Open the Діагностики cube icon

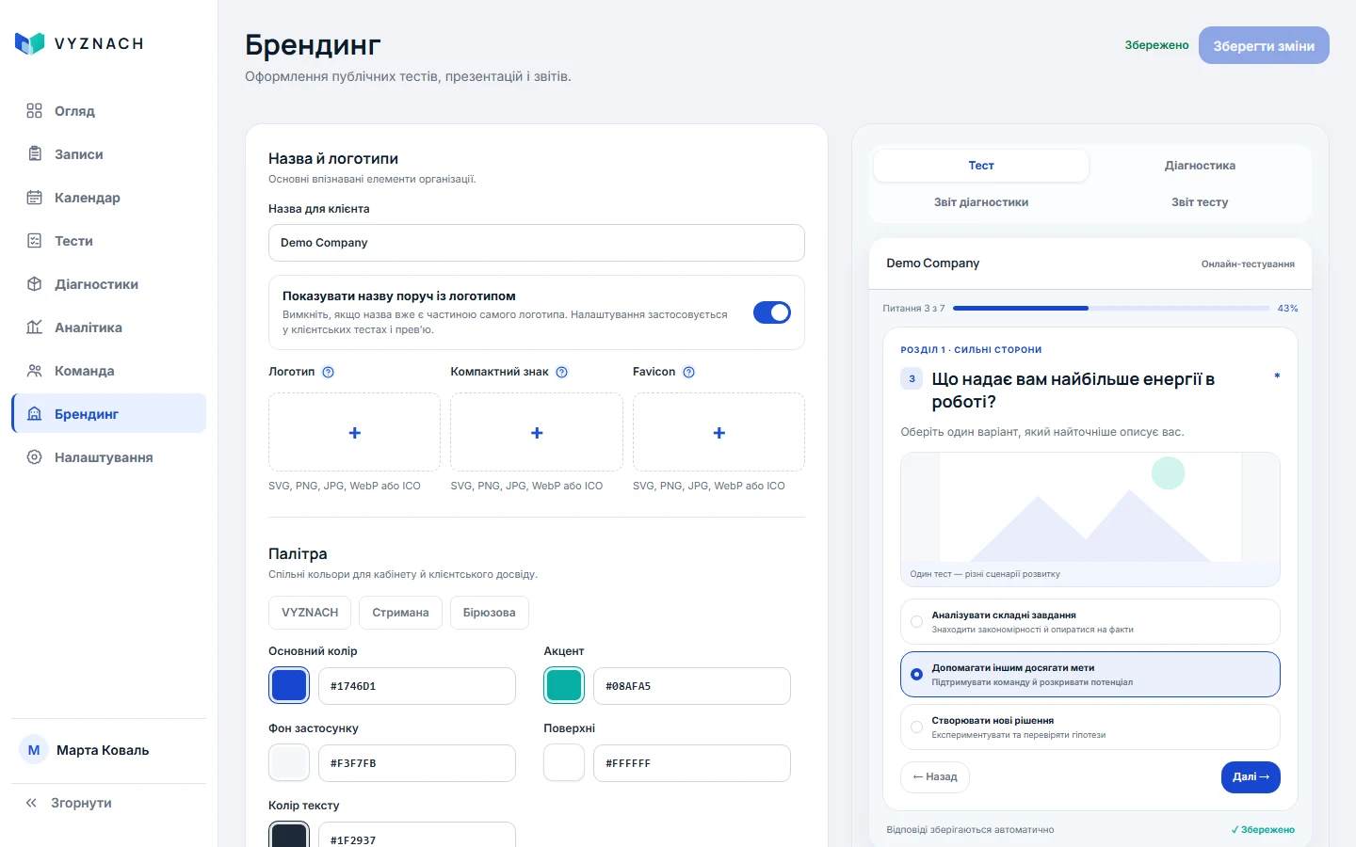coord(35,284)
